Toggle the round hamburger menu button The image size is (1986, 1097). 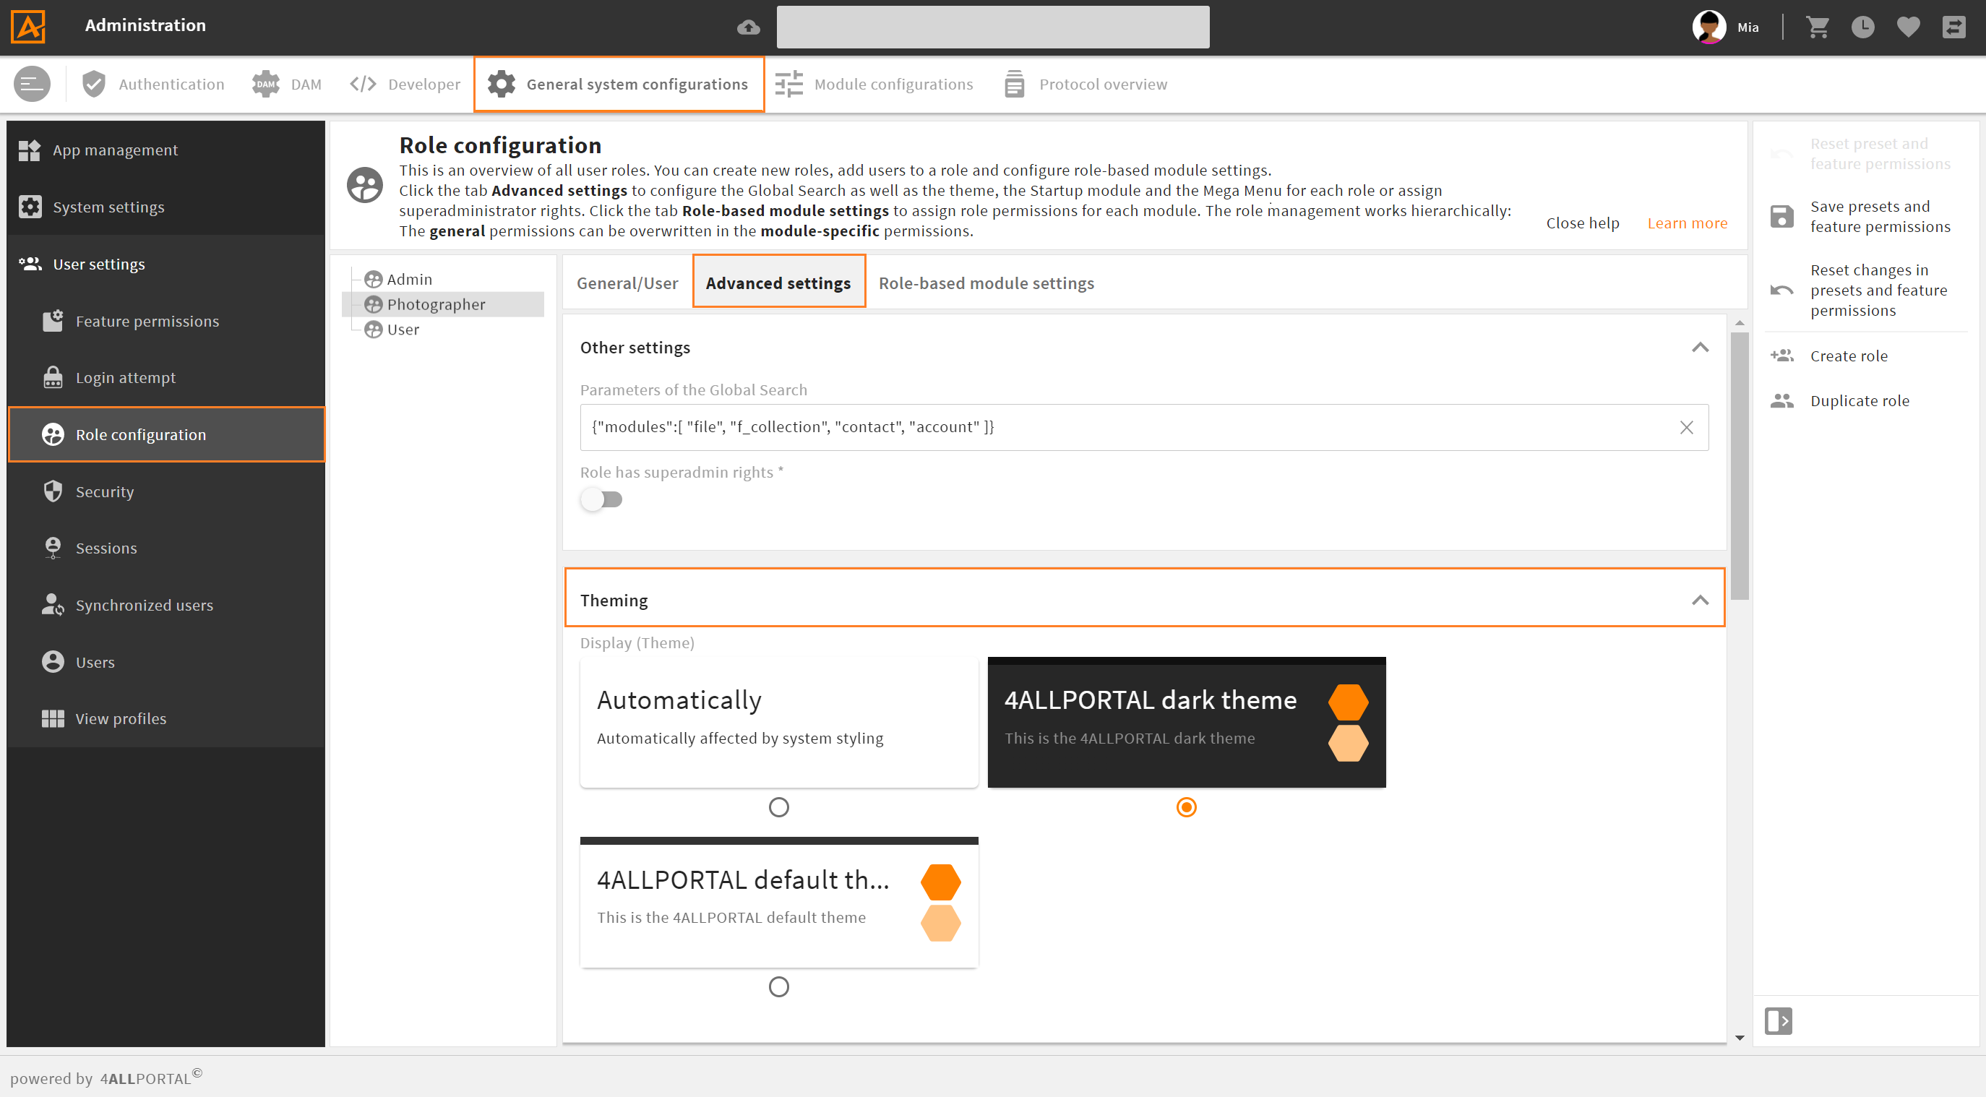pyautogui.click(x=32, y=84)
